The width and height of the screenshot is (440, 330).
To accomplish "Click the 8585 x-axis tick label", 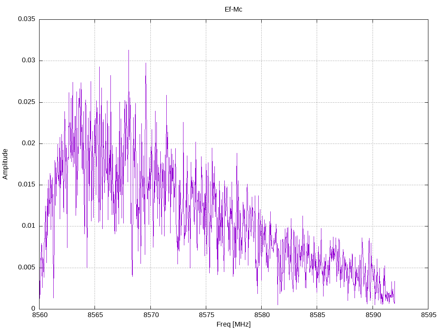I will tap(318, 315).
